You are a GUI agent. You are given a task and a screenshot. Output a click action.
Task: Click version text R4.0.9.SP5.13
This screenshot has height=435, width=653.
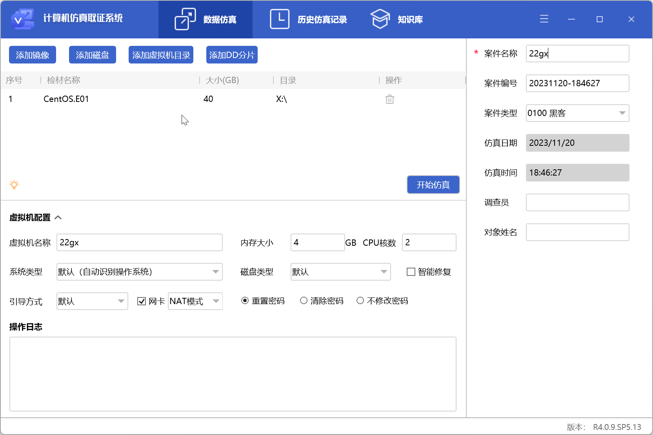coord(617,427)
